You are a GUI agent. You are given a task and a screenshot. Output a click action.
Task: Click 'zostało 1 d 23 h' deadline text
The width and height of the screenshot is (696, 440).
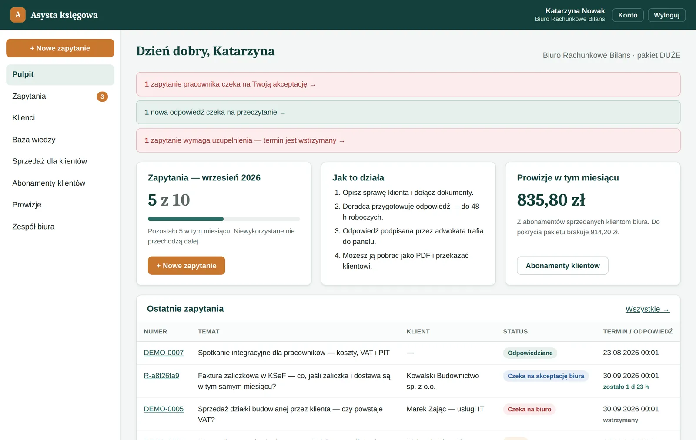626,387
